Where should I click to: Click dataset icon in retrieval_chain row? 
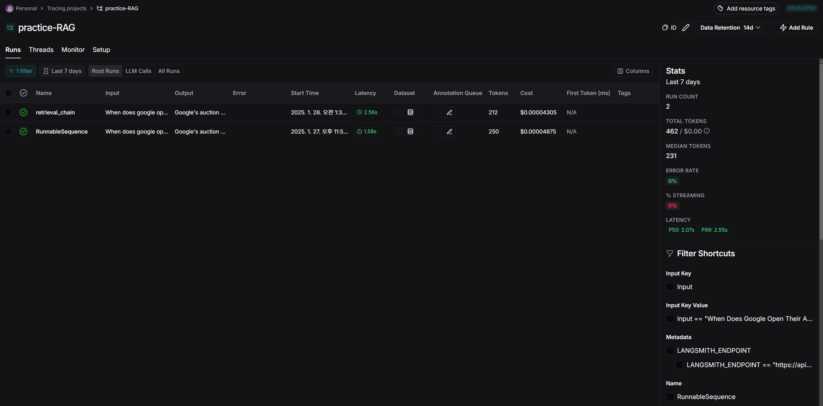coord(410,112)
